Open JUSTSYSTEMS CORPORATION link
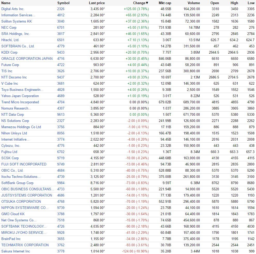The width and height of the screenshot is (256, 254). [27, 195]
